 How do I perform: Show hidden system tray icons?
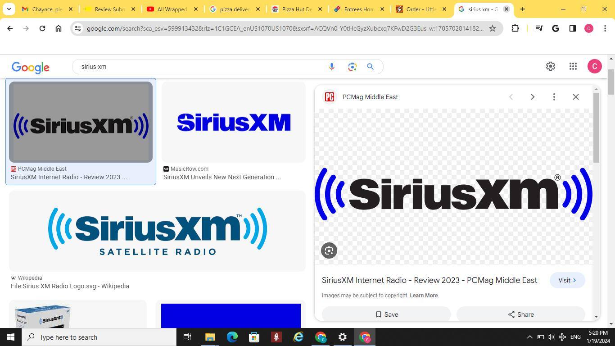pyautogui.click(x=529, y=337)
